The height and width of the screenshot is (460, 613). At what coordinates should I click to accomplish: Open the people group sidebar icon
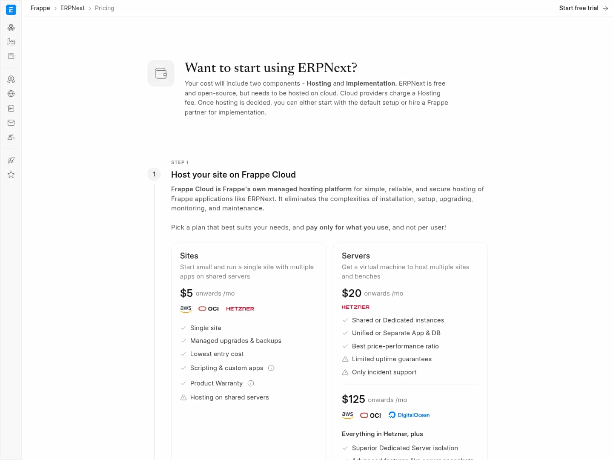click(x=11, y=137)
